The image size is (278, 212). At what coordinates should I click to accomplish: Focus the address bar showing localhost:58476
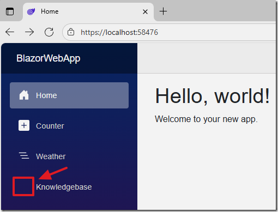click(169, 32)
